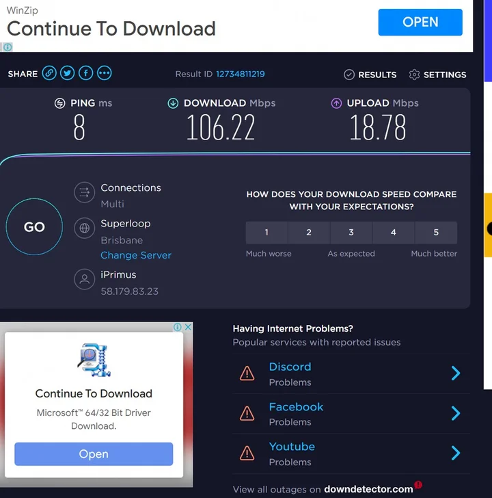This screenshot has height=498, width=492.
Task: Rate download speed 1 Much worse
Action: coord(266,233)
